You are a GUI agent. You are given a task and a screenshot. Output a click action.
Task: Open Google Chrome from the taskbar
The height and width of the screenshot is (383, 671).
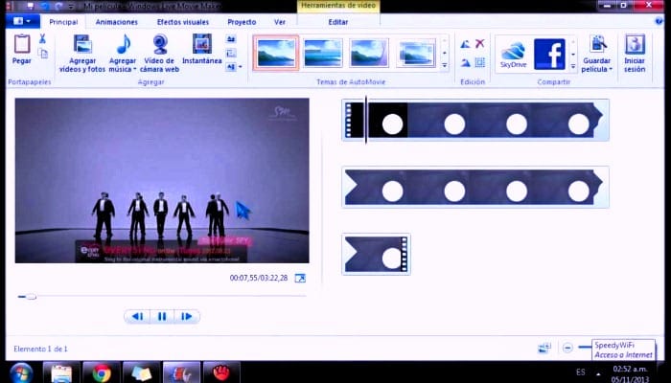[102, 372]
